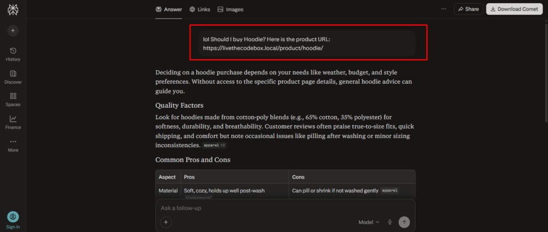Open the Finance section
This screenshot has width=548, height=232.
click(x=13, y=122)
